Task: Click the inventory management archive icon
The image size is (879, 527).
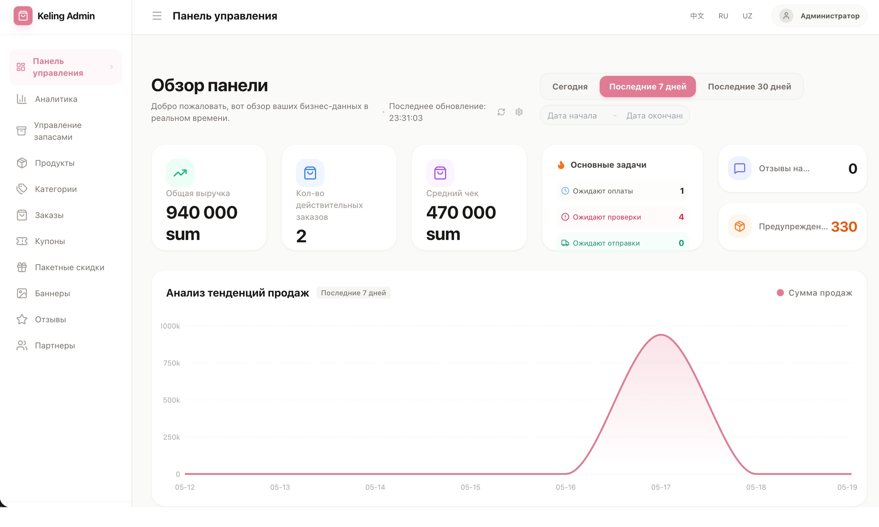Action: [21, 131]
